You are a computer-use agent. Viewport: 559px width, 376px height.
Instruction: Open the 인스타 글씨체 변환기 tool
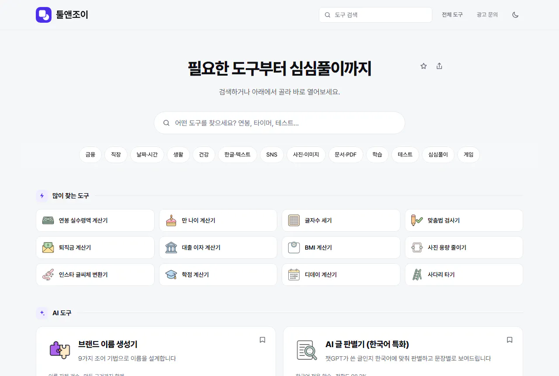[95, 275]
